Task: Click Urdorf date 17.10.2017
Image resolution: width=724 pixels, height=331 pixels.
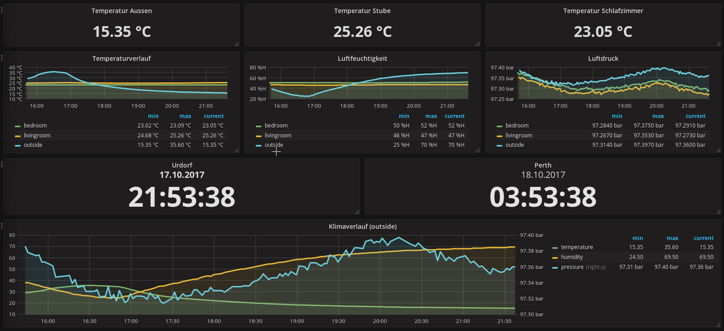Action: coord(182,175)
